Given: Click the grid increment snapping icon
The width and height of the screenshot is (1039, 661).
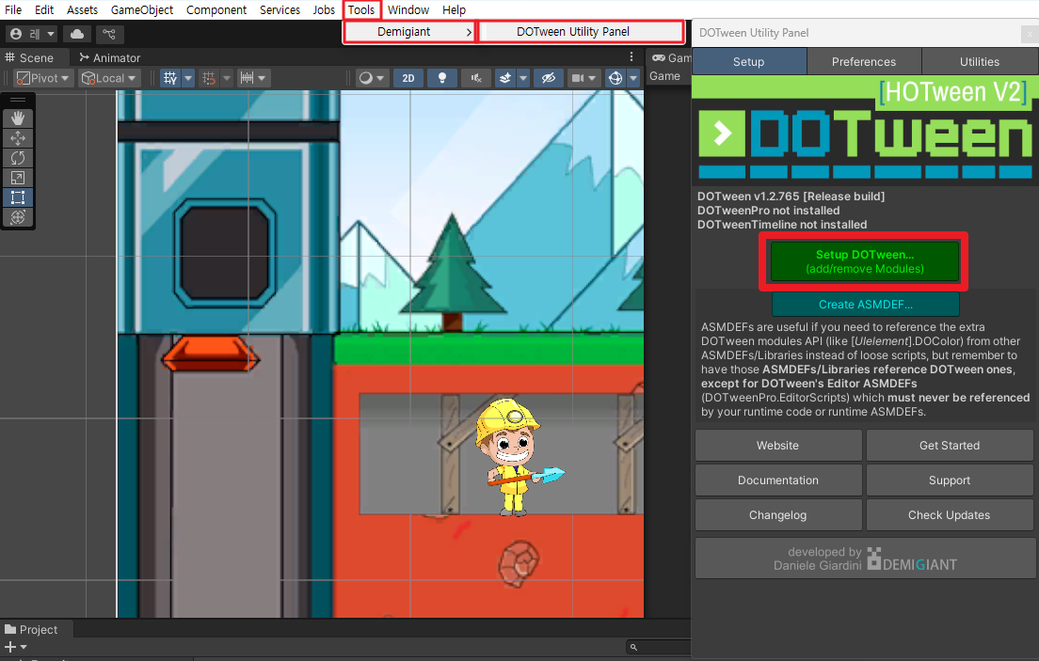Looking at the screenshot, I should pos(209,78).
